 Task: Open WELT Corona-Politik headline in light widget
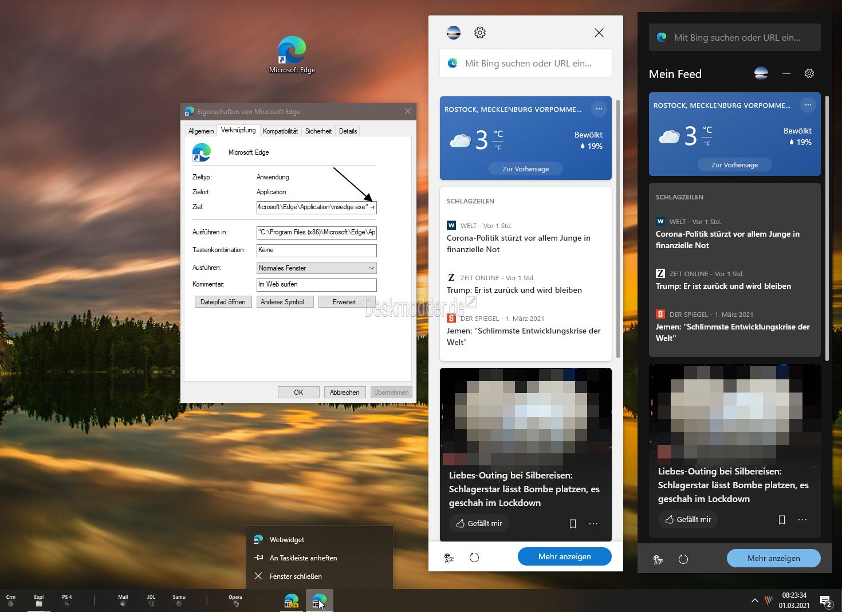tap(518, 244)
